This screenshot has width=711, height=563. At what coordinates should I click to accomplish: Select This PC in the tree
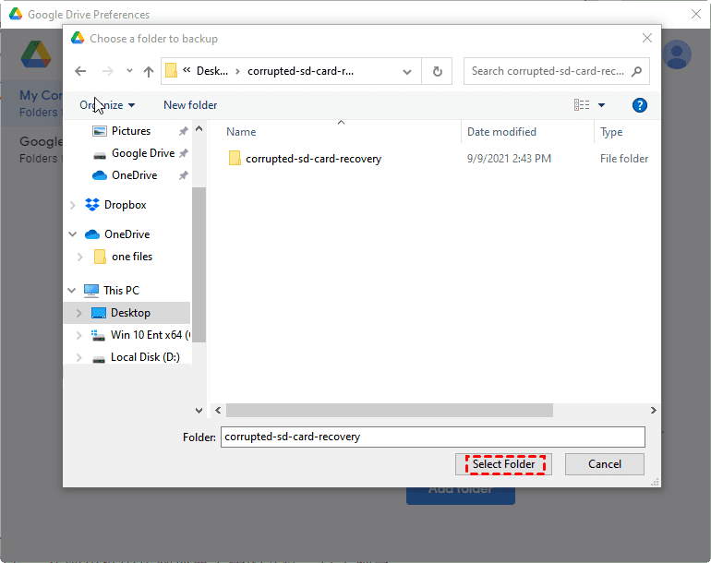(x=121, y=291)
